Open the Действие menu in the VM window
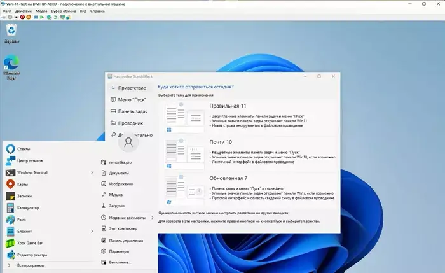 [23, 11]
